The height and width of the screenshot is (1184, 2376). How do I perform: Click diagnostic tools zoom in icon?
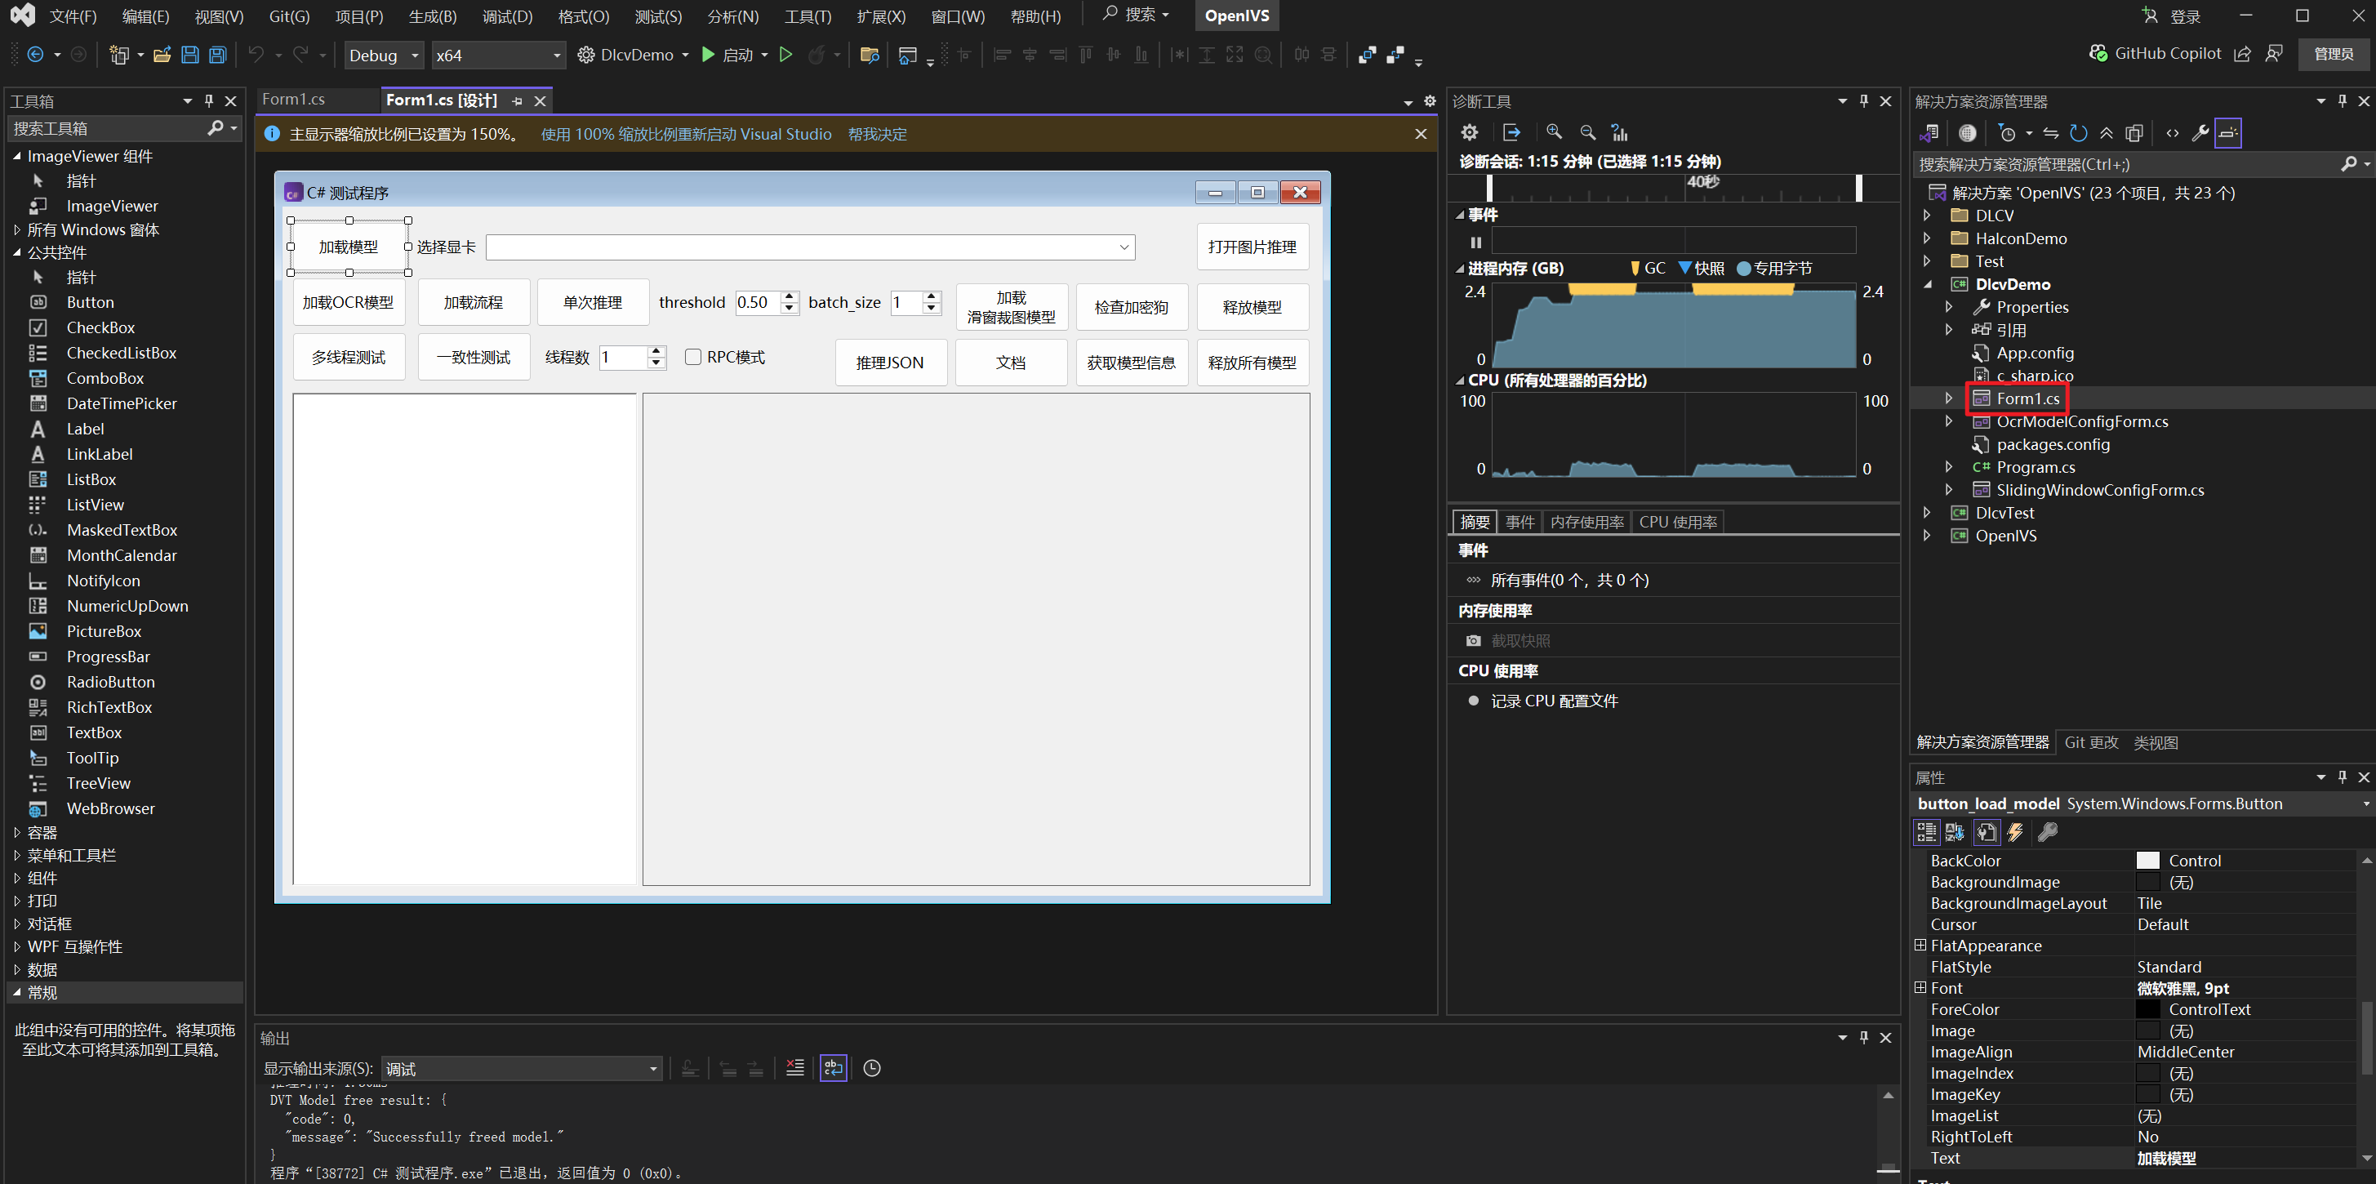point(1554,131)
